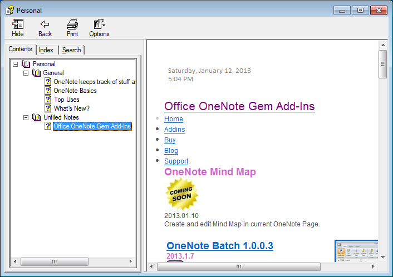Collapse the General section node
The height and width of the screenshot is (277, 393).
26,73
